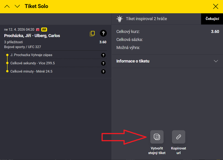The width and height of the screenshot is (223, 160).
Task: Close the Tiket Solo panel
Action: coord(215,6)
